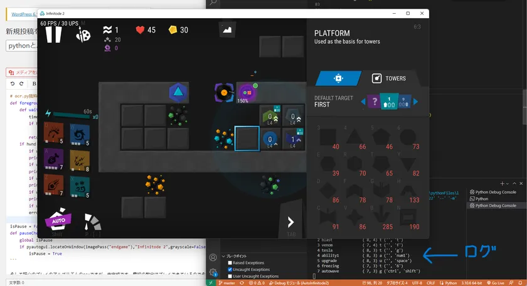
Task: Disable Uncaught Exceptions breakpoint in VS Code
Action: pos(230,270)
